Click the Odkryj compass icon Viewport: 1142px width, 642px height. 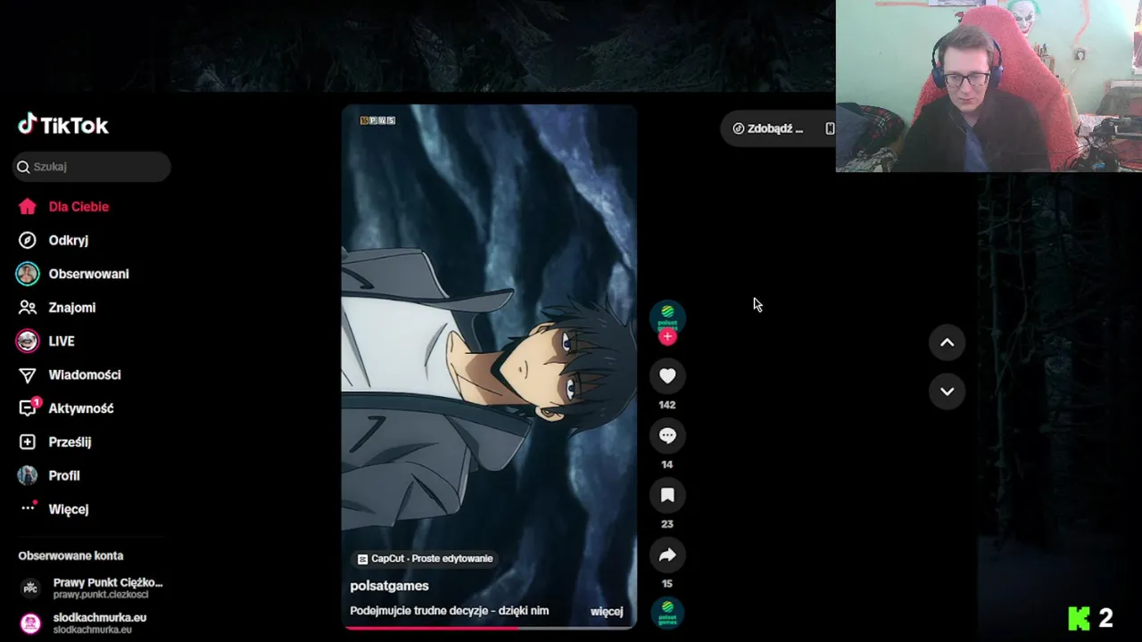coord(28,240)
